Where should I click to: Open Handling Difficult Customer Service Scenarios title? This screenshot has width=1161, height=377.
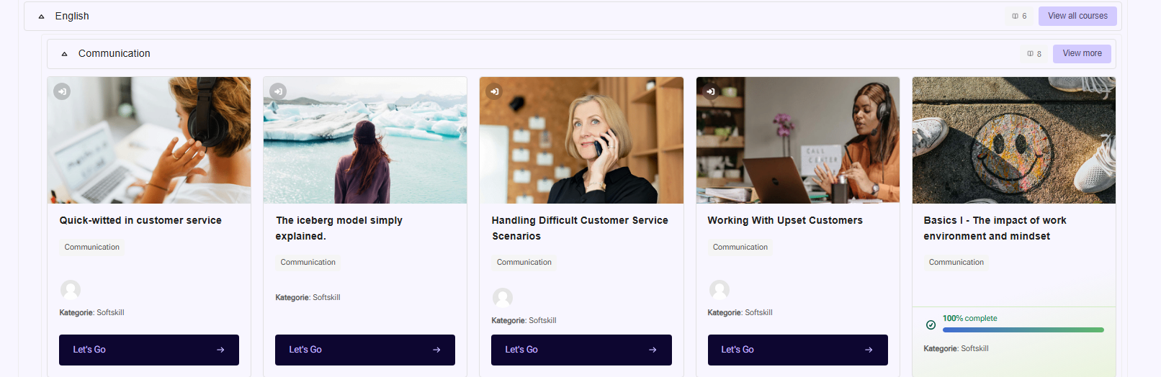click(580, 228)
